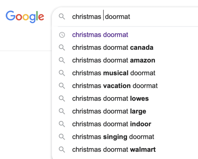Viewport: 198px width, 159px height.
Task: Select the christmas doormat walmart suggestion
Action: point(114,149)
